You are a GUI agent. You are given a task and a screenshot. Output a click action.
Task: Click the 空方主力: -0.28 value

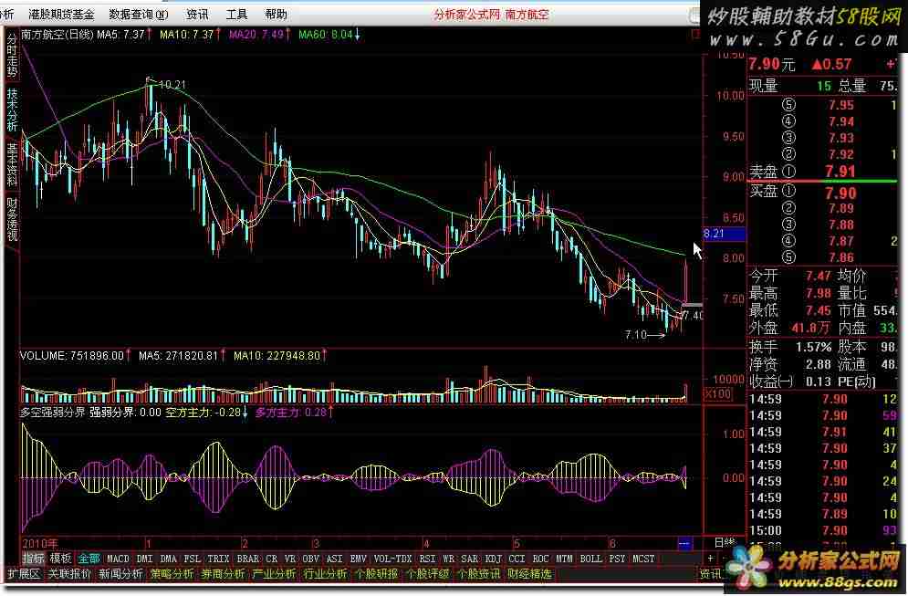point(203,413)
